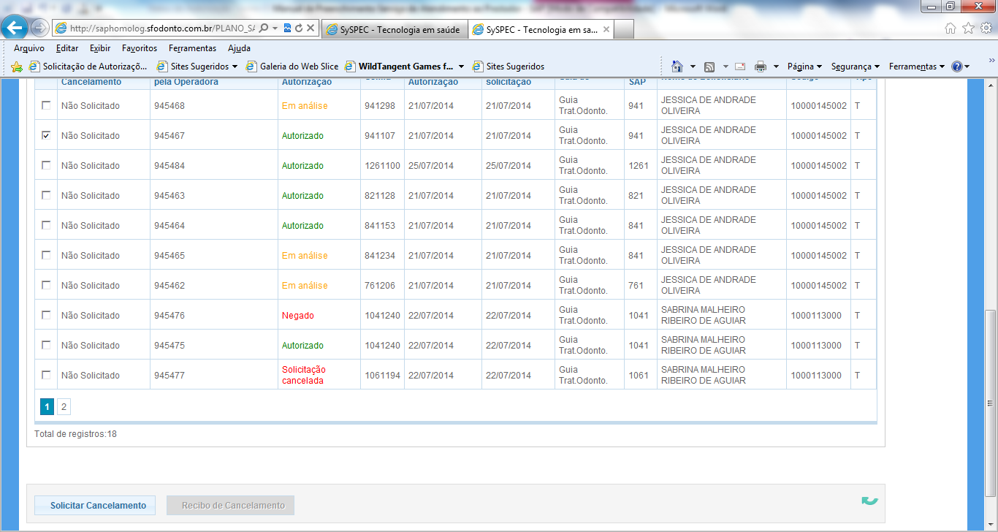Expand the dropdown arrow next to Sites Sugeridos
The image size is (998, 532).
click(x=235, y=66)
